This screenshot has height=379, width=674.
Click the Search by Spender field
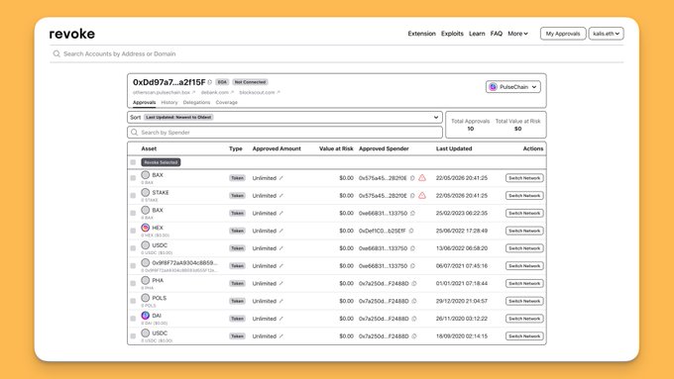point(284,133)
